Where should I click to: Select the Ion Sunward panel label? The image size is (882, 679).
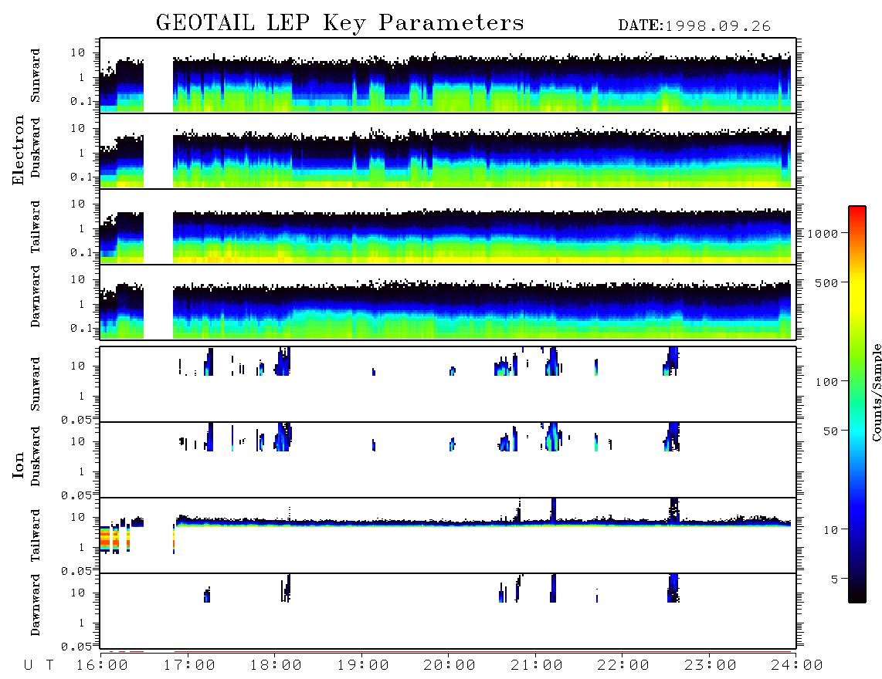pyautogui.click(x=36, y=384)
